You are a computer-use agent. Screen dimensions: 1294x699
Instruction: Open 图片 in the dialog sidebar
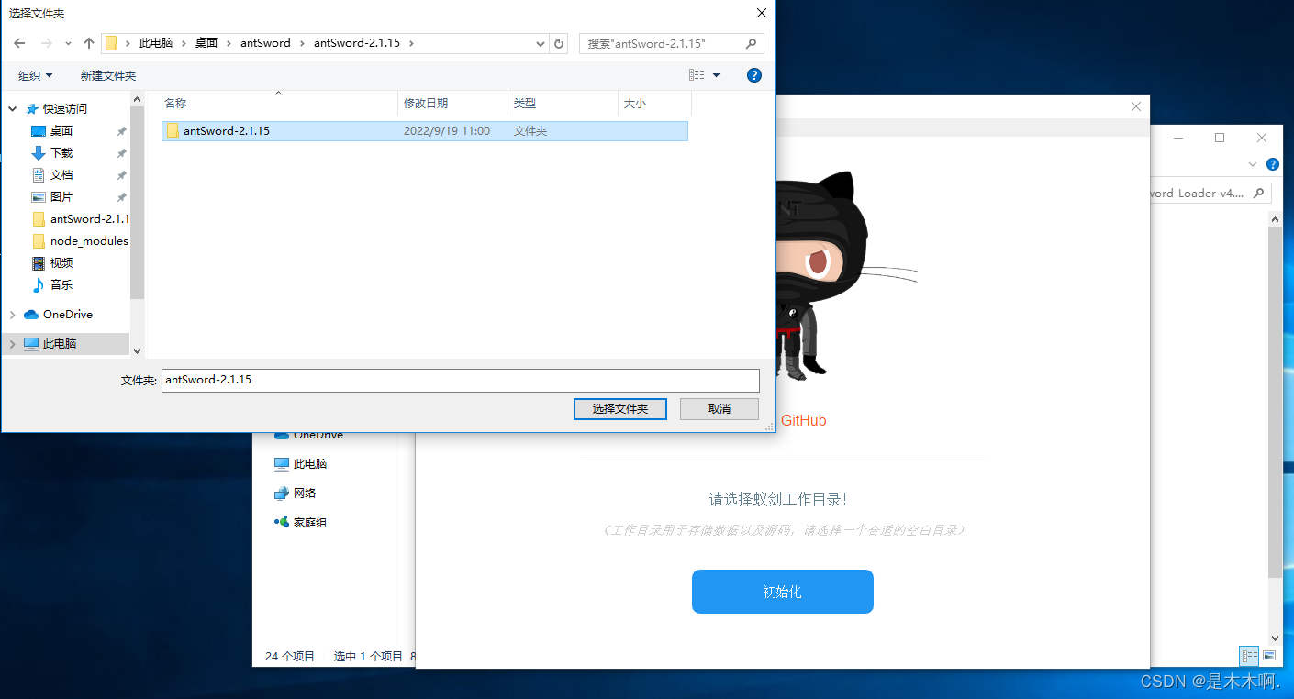click(x=61, y=197)
